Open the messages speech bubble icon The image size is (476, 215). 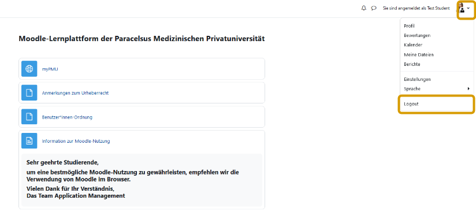(x=374, y=8)
